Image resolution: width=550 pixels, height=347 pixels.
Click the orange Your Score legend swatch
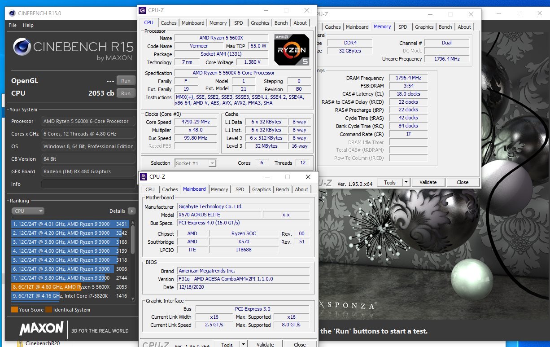14,310
